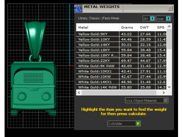Screen dimensions: 183x137
Task: Click the SPG column header
Action: tap(161, 27)
